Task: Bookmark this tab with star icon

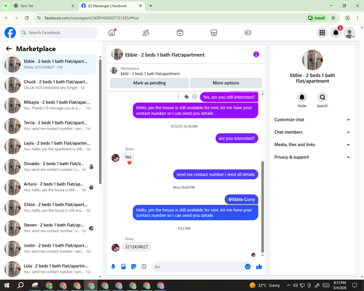Action: click(x=333, y=18)
